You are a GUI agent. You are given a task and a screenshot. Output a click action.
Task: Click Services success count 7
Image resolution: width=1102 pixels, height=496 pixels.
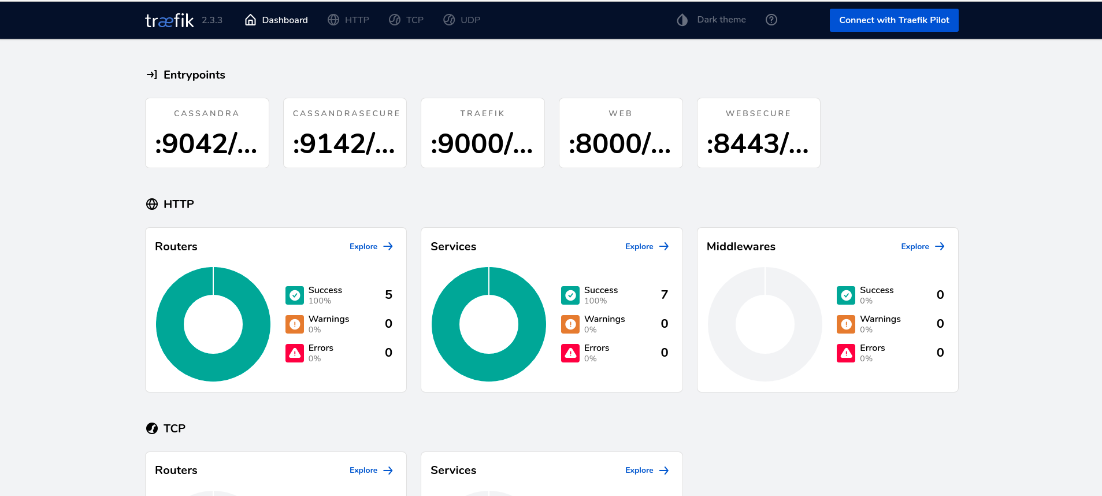click(x=665, y=295)
